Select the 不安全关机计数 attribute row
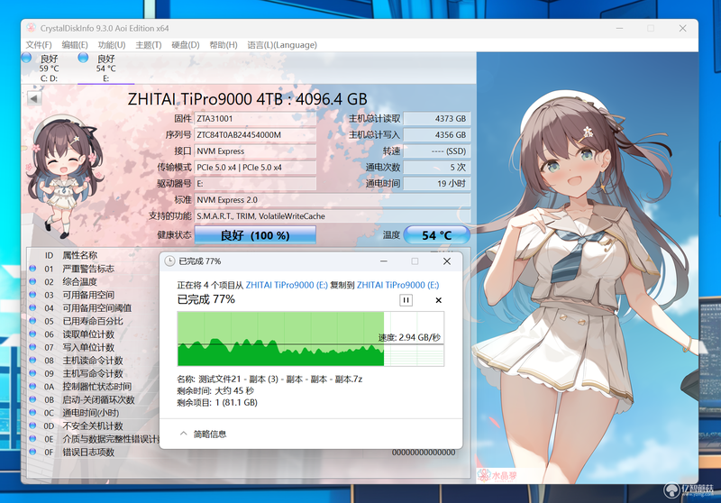Viewport: 721px width, 503px height. (94, 425)
